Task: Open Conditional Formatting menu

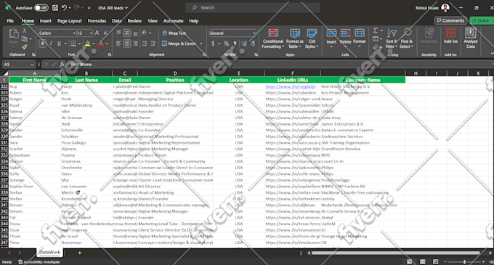Action: point(273,38)
